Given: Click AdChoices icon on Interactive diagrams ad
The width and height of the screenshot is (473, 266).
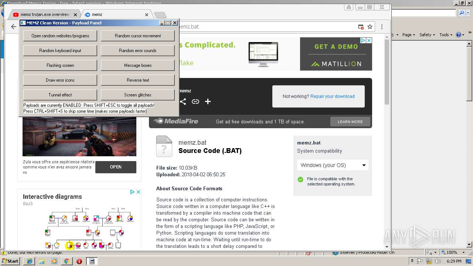Looking at the screenshot, I should click(132, 192).
